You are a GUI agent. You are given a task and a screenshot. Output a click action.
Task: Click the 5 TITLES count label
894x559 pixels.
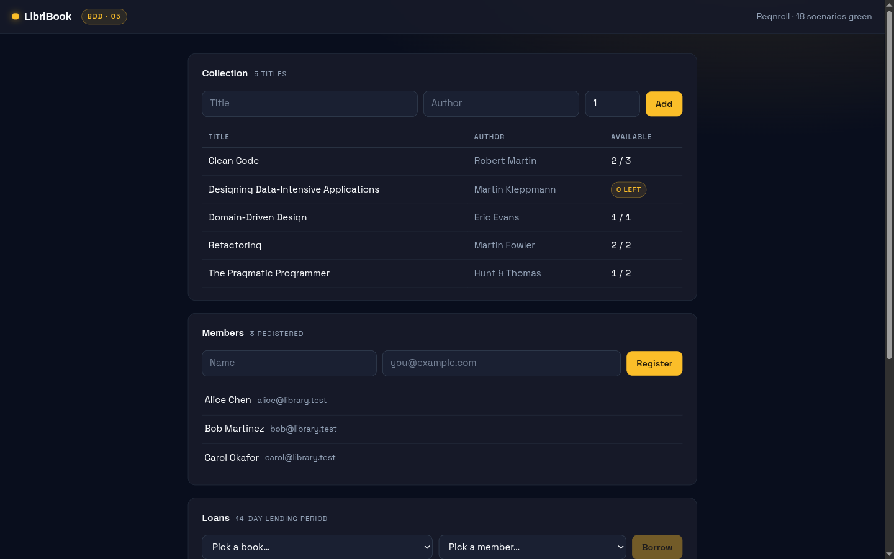(x=270, y=74)
